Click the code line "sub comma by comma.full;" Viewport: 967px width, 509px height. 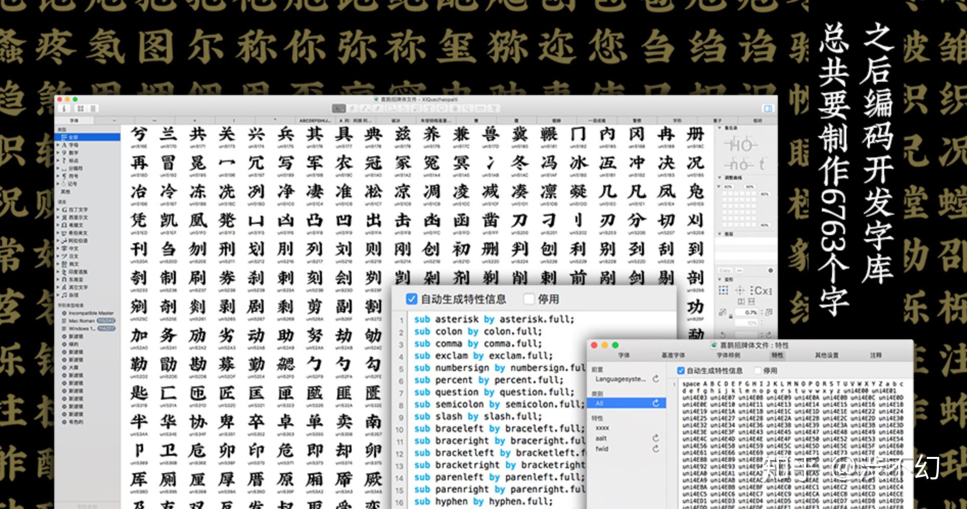[478, 343]
